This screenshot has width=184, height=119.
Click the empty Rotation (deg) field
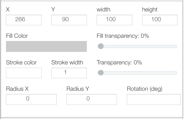[154, 99]
